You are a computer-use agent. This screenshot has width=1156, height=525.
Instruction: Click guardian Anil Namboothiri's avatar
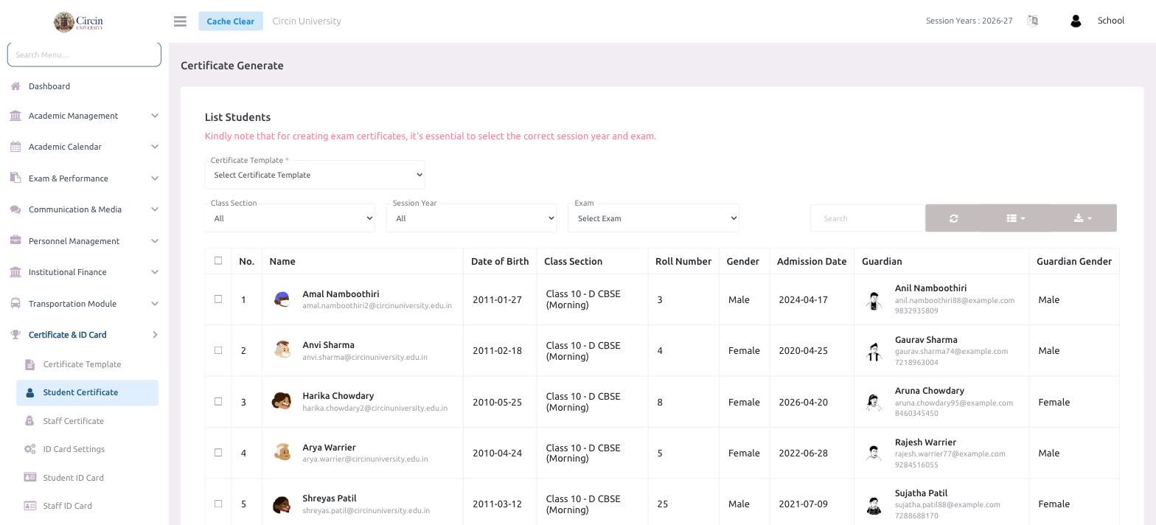coord(874,299)
